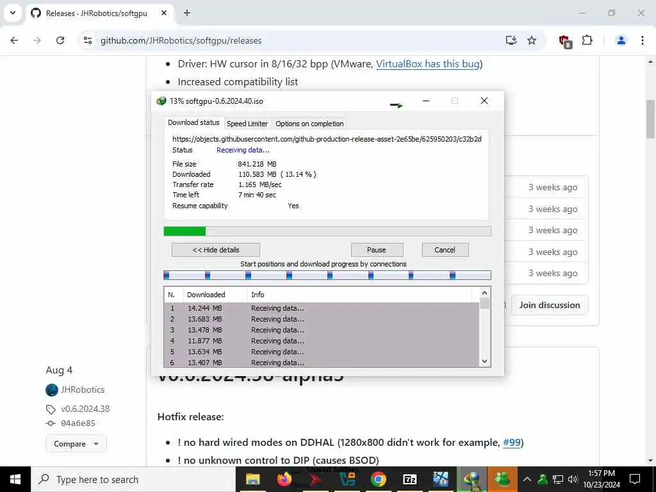
Task: Switch to the Download status tab
Action: 193,122
